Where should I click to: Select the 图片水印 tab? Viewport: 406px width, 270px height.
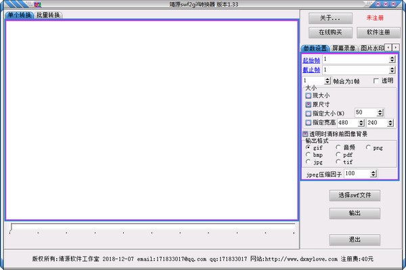(x=372, y=49)
